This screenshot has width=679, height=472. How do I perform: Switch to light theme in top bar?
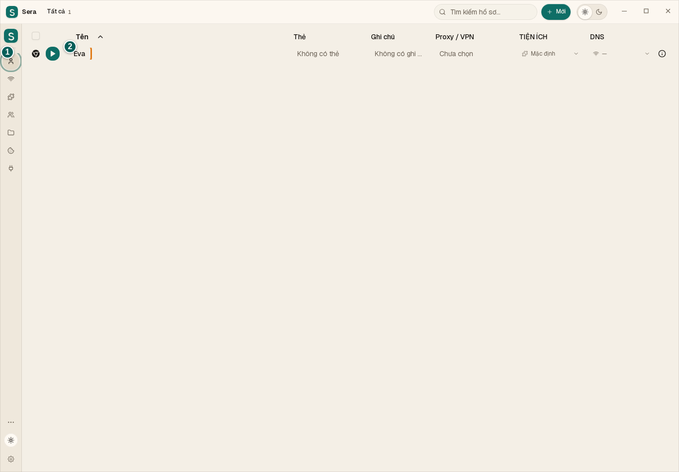click(585, 12)
